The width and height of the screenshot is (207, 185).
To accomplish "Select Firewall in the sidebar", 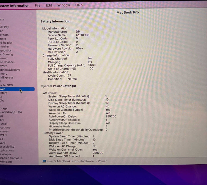I will coord(4,124).
